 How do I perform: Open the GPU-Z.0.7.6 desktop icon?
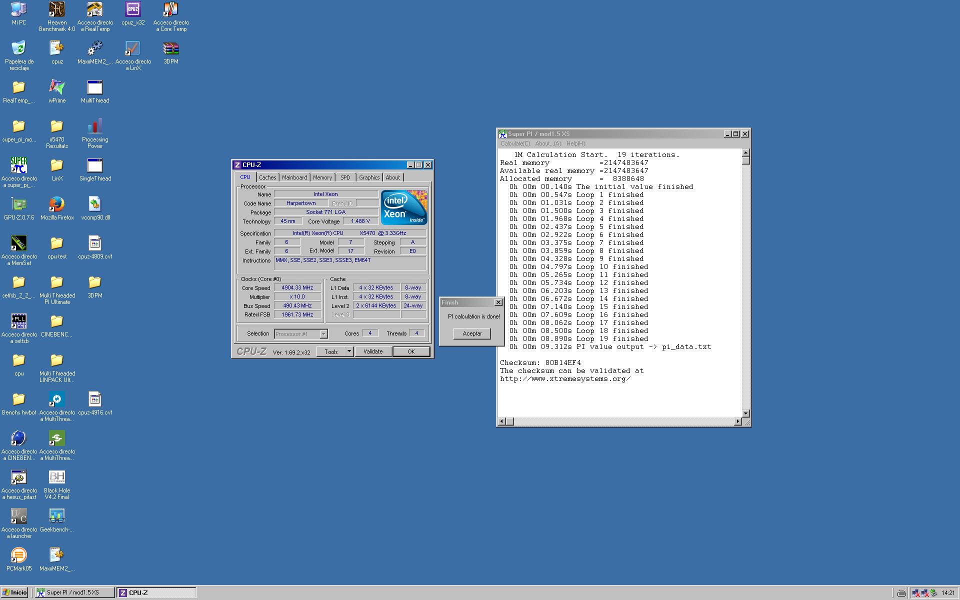point(19,204)
